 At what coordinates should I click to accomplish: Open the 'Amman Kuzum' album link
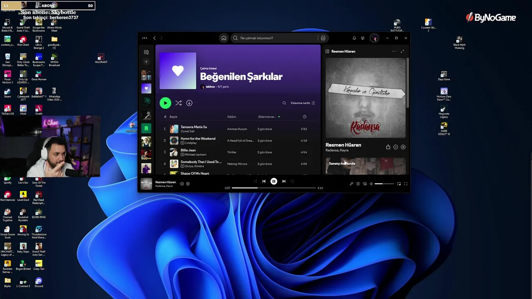pos(237,129)
